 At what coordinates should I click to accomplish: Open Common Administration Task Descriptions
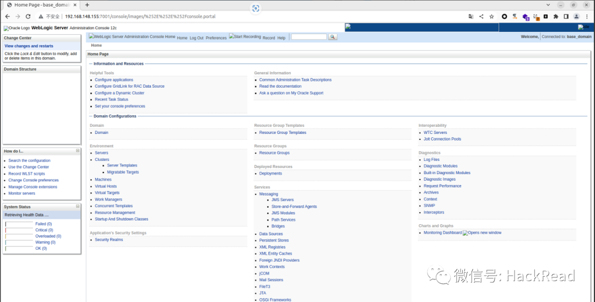pos(295,80)
